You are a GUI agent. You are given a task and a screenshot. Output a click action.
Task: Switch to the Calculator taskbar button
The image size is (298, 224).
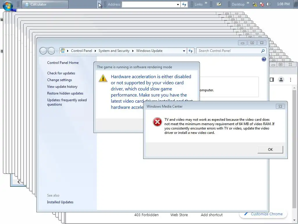coord(45,4)
